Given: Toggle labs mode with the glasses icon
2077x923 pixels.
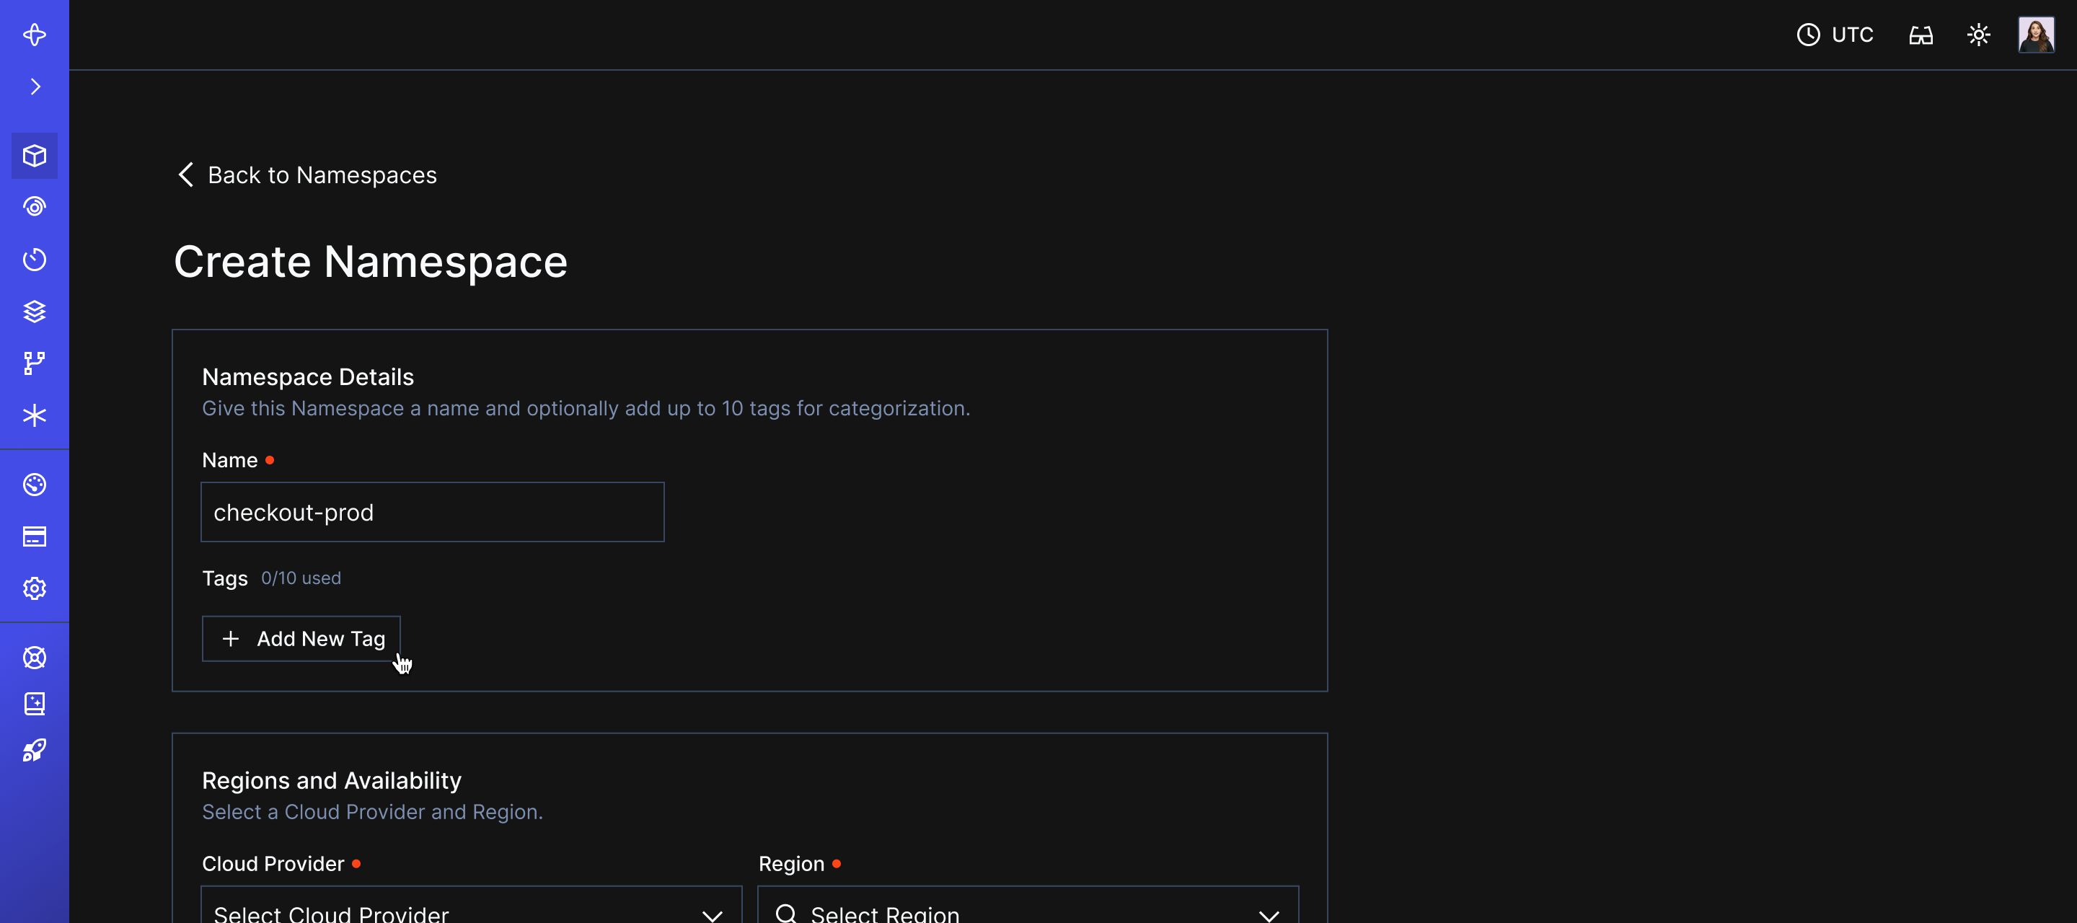Looking at the screenshot, I should (x=1921, y=35).
